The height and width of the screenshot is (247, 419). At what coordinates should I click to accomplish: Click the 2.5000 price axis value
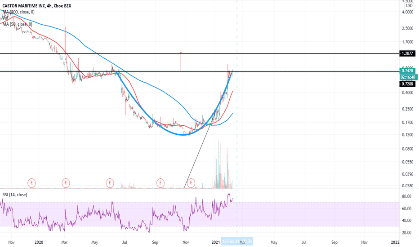point(407,28)
